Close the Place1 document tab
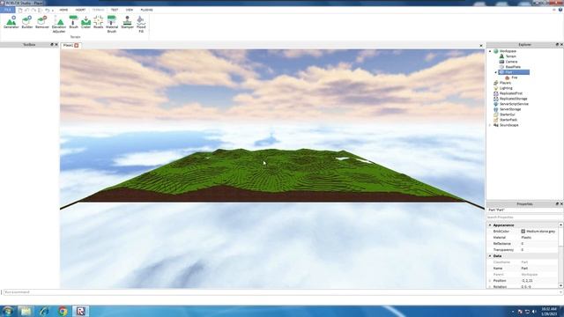The height and width of the screenshot is (317, 564). 77,45
